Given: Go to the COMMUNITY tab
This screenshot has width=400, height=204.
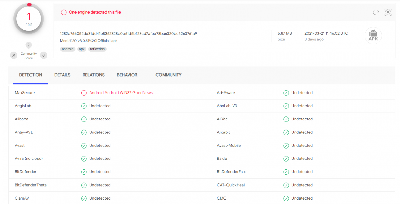Looking at the screenshot, I should (168, 75).
